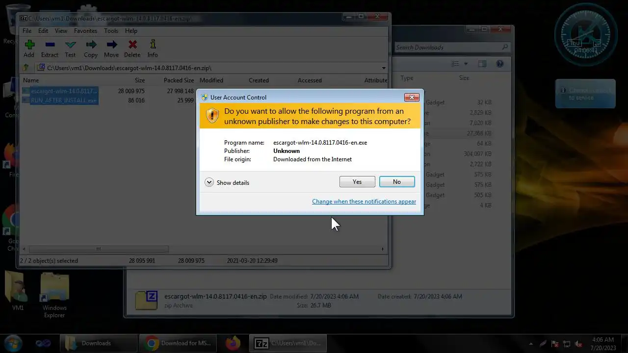Click the 7-Zip scrollbar left arrow
The image size is (628, 353).
(25, 249)
